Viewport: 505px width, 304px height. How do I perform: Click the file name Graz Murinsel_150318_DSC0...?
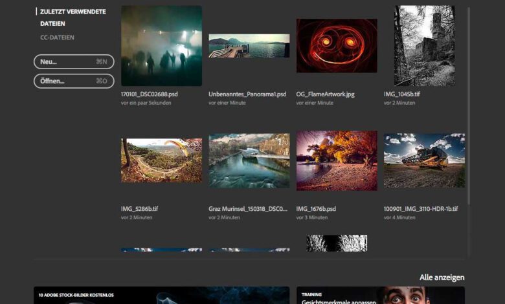tap(248, 209)
